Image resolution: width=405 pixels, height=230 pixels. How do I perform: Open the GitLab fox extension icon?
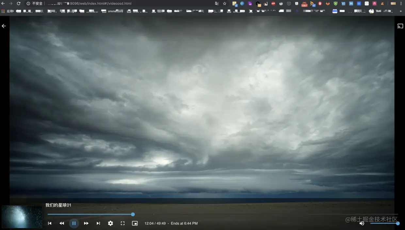328,4
